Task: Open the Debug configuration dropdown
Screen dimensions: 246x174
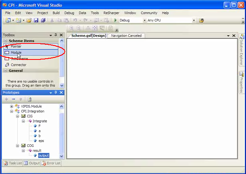Action: tap(144, 20)
